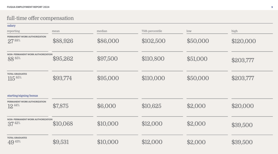Screen dimensions: 278x154
Task: Select the salary section heading
Action: click(11, 26)
